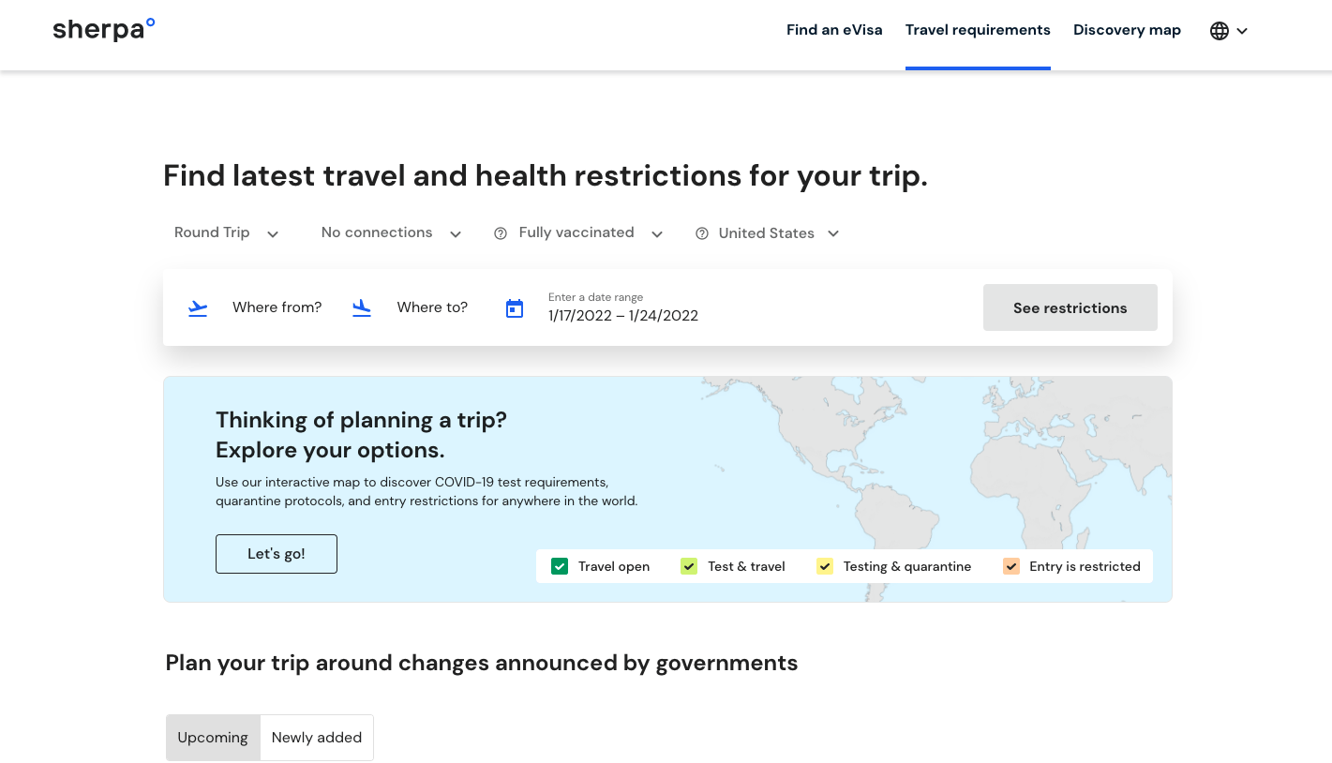Open the United States passport dropdown

pyautogui.click(x=778, y=233)
